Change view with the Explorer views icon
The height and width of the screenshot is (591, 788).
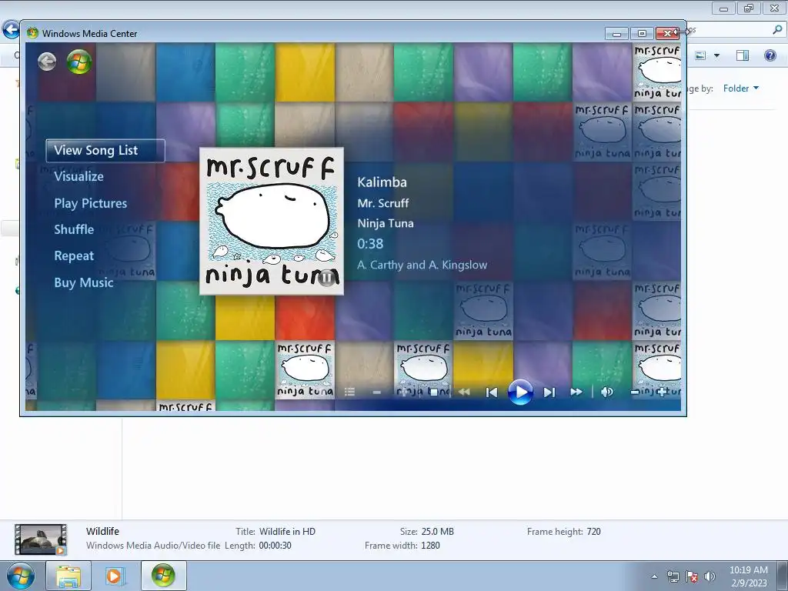pyautogui.click(x=700, y=55)
